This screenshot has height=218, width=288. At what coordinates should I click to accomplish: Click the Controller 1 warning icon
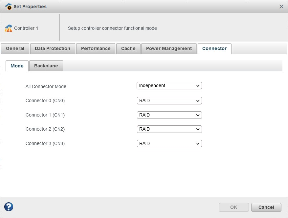pos(8,28)
